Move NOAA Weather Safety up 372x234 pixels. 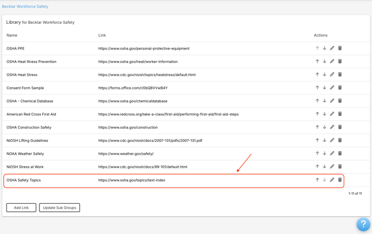[x=317, y=154]
